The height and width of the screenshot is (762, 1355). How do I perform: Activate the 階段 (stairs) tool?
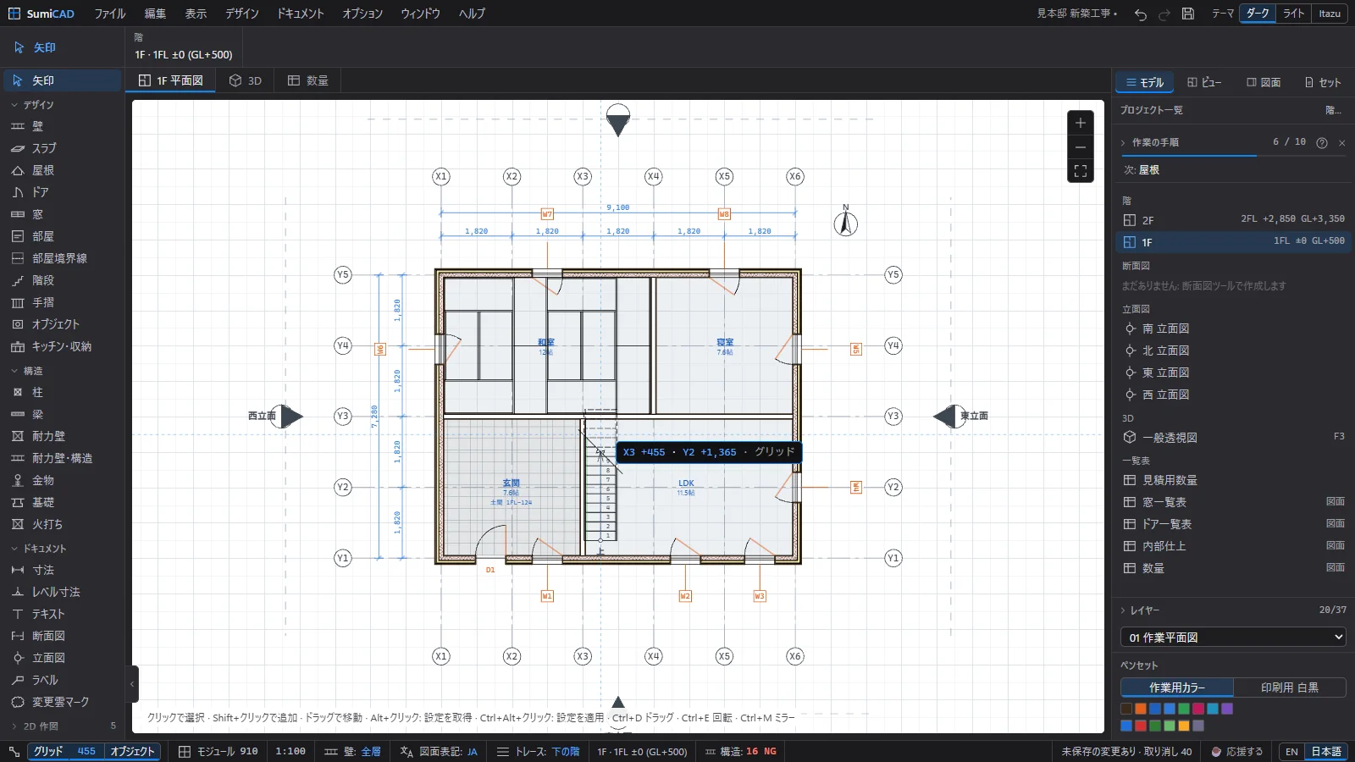pyautogui.click(x=63, y=280)
